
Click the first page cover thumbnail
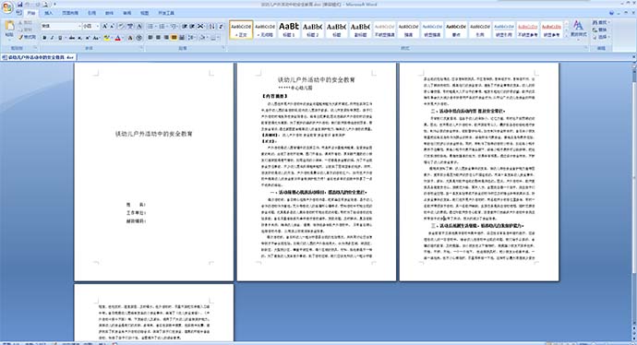153,172
